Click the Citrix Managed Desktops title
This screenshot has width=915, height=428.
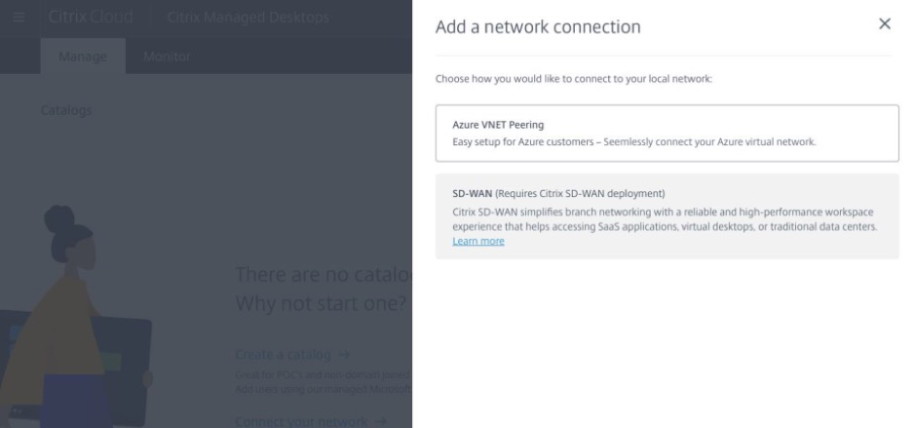(x=248, y=17)
